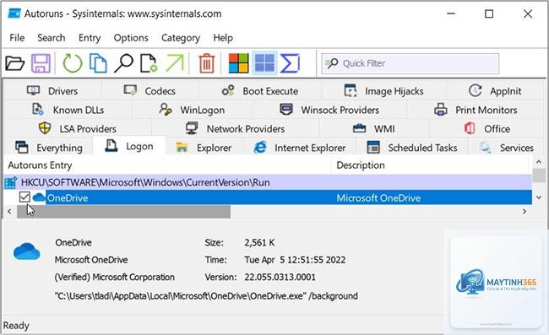Switch to the WMI tab
This screenshot has height=335, width=549.
[x=373, y=129]
